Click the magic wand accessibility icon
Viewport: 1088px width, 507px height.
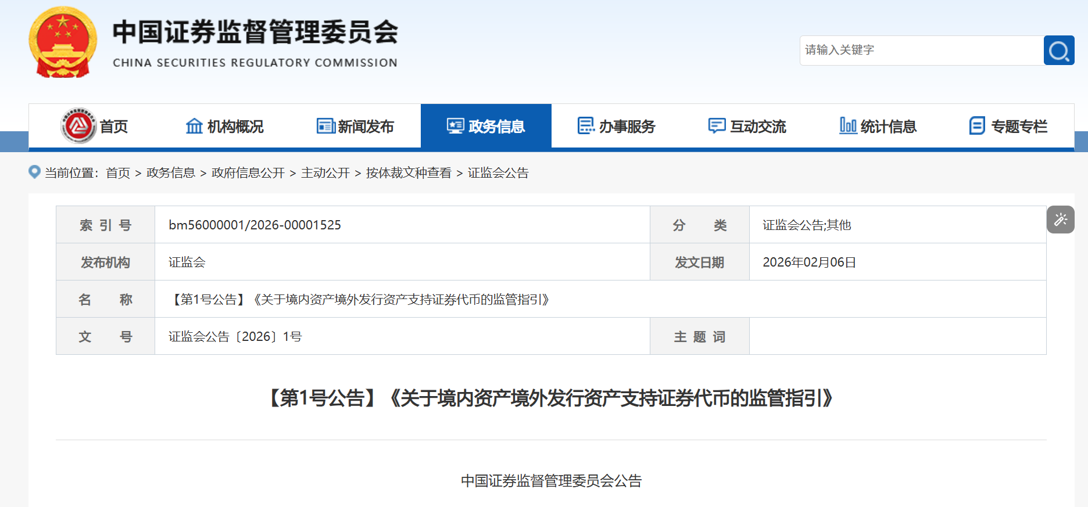pos(1061,220)
